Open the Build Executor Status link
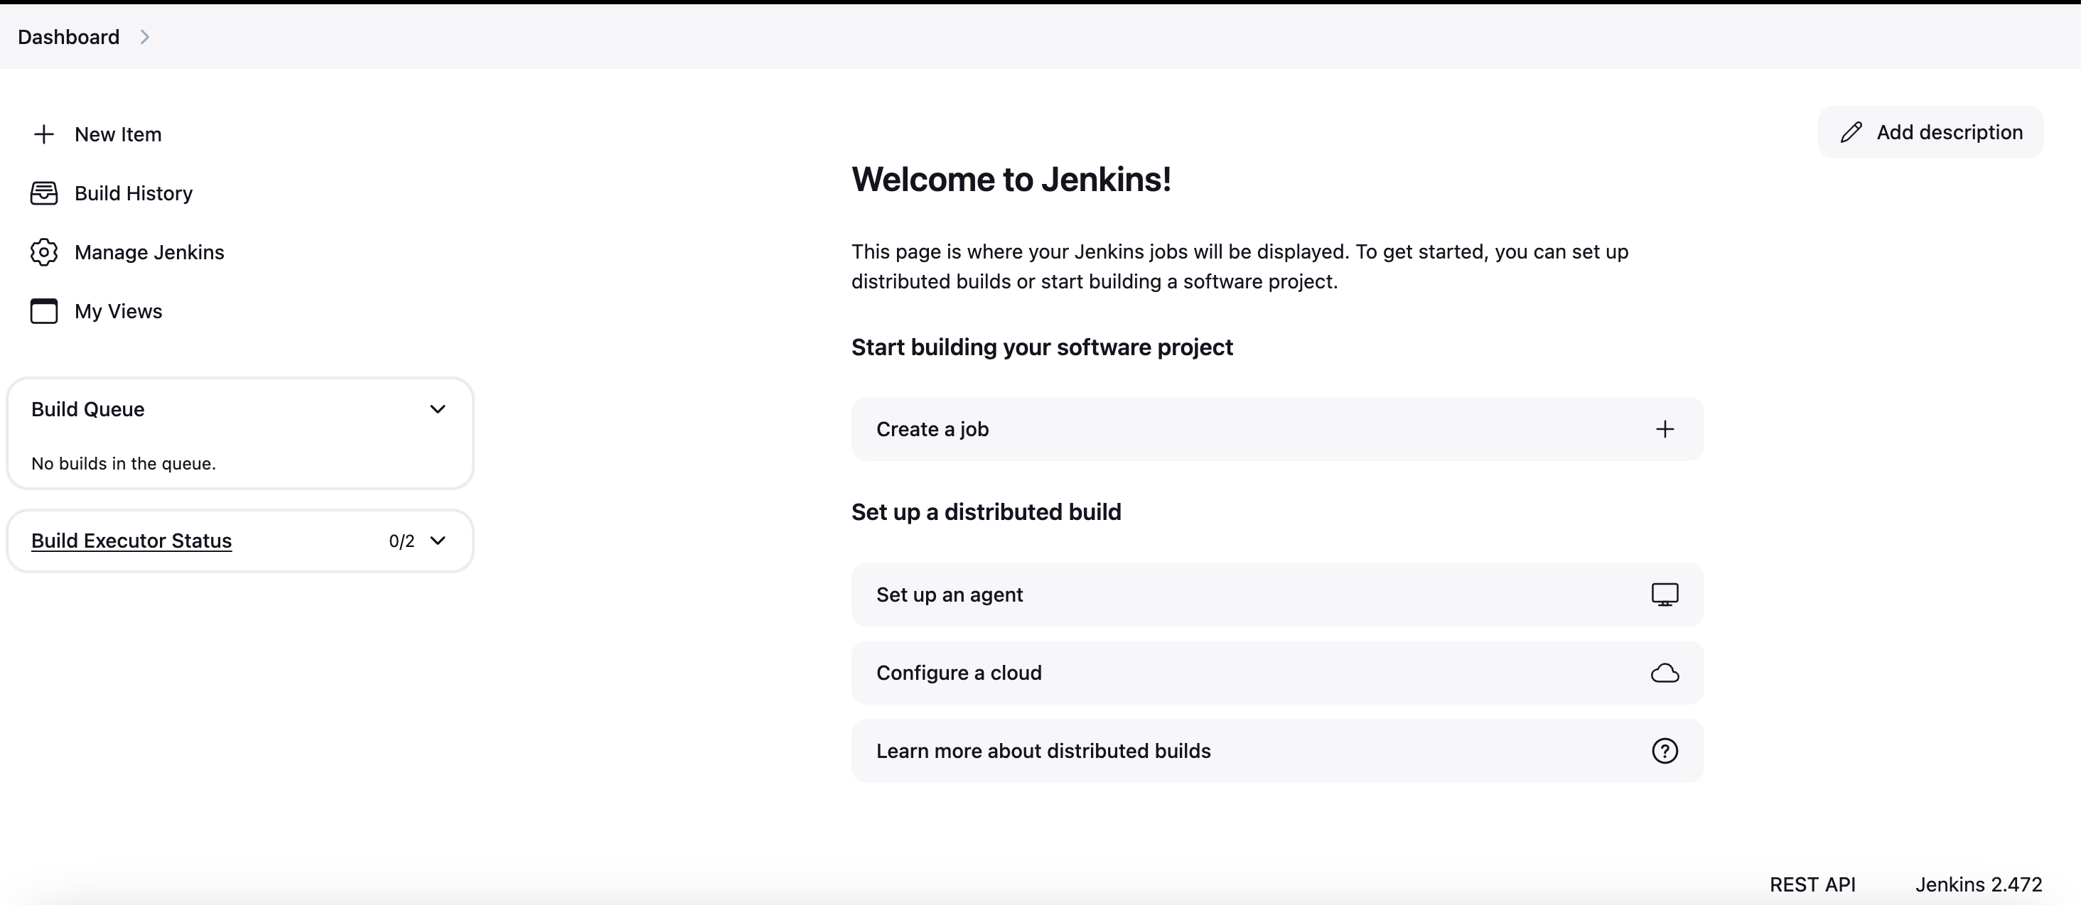Image resolution: width=2081 pixels, height=905 pixels. (131, 541)
